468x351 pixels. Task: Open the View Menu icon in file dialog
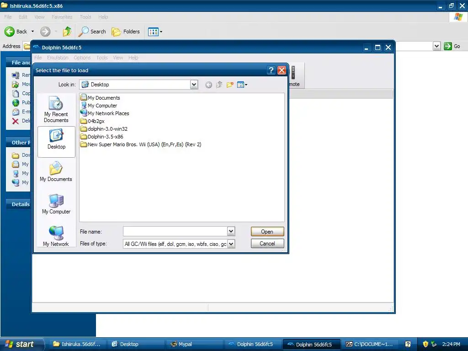point(242,85)
